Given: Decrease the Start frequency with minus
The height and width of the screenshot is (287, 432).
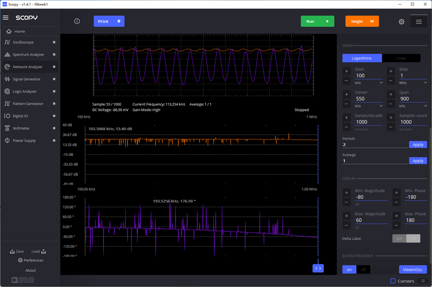Looking at the screenshot, I should point(346,81).
